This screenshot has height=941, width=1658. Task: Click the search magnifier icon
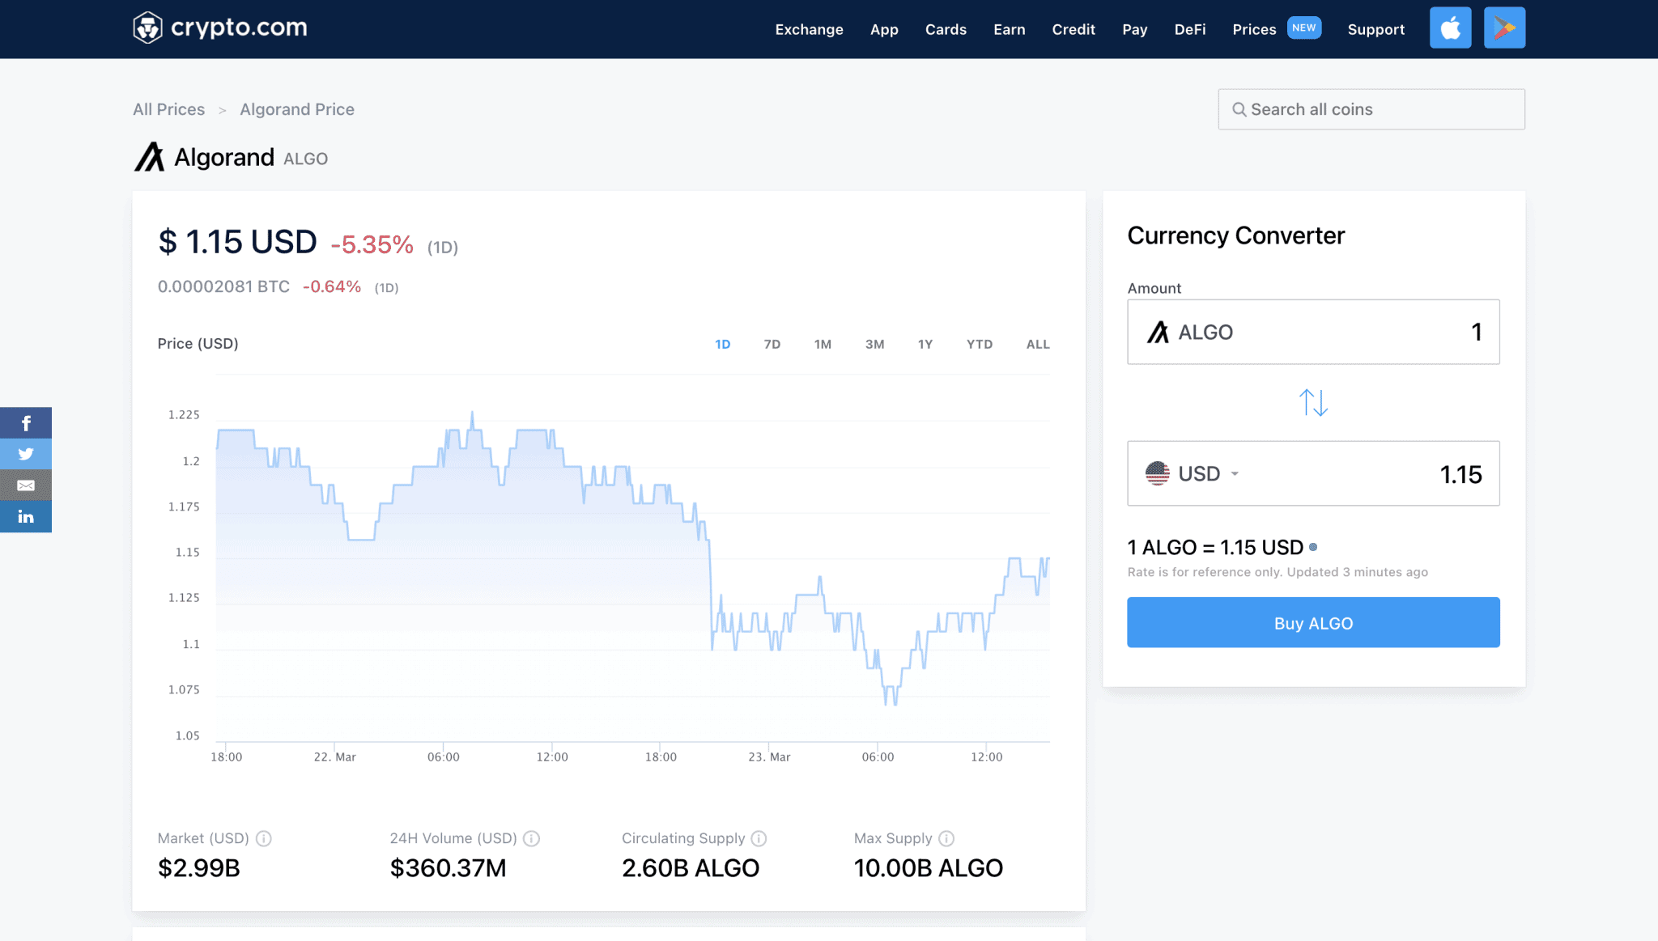pyautogui.click(x=1239, y=109)
